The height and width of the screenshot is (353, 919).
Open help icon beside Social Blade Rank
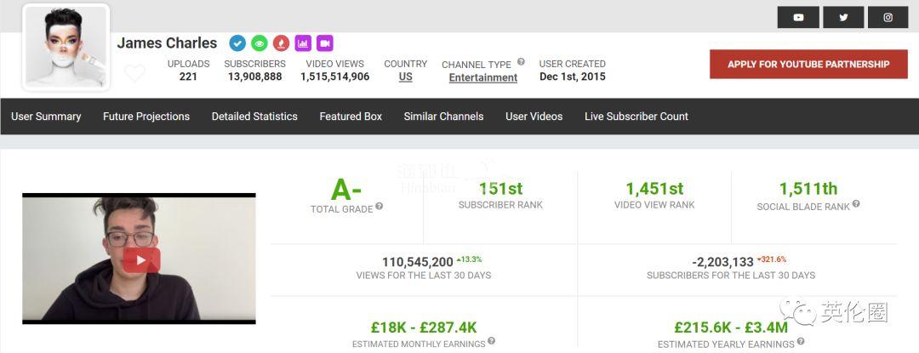[x=856, y=204]
